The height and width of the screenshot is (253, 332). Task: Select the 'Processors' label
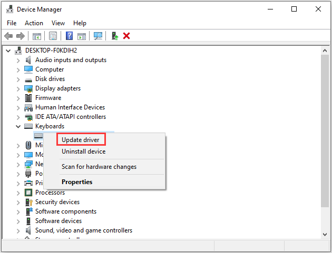50,193
